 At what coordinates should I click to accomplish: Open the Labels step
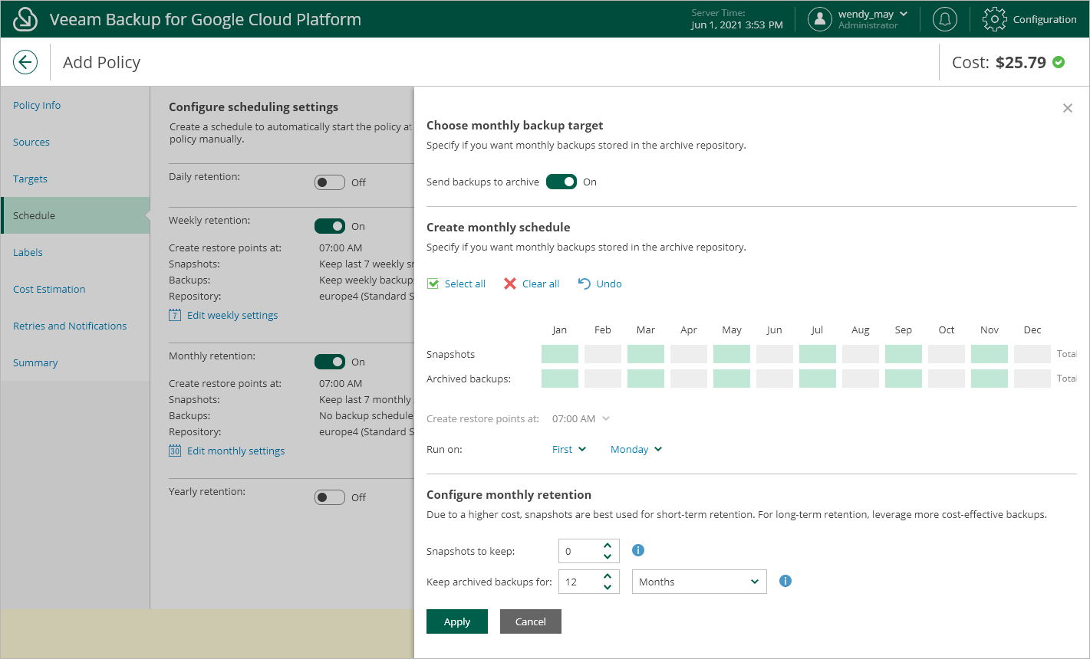28,252
